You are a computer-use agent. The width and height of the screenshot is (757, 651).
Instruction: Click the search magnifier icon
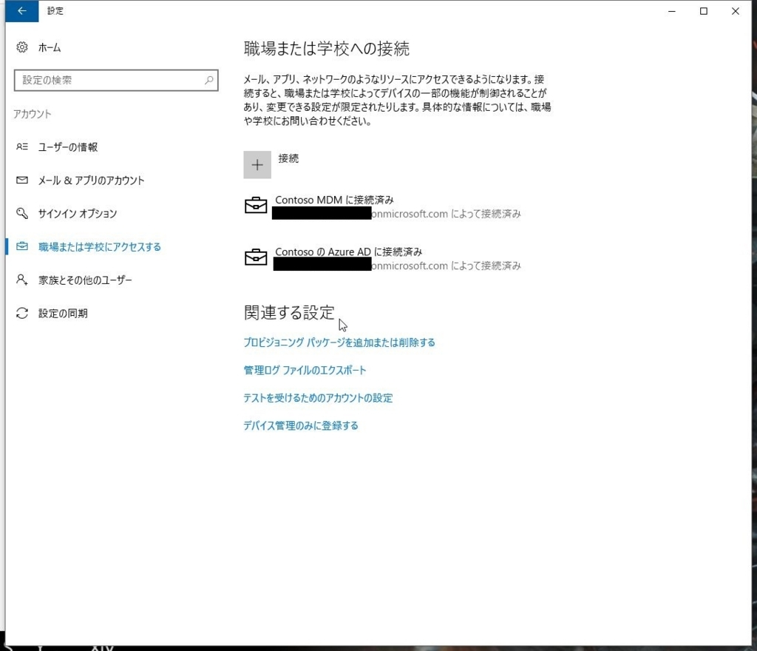pos(209,80)
